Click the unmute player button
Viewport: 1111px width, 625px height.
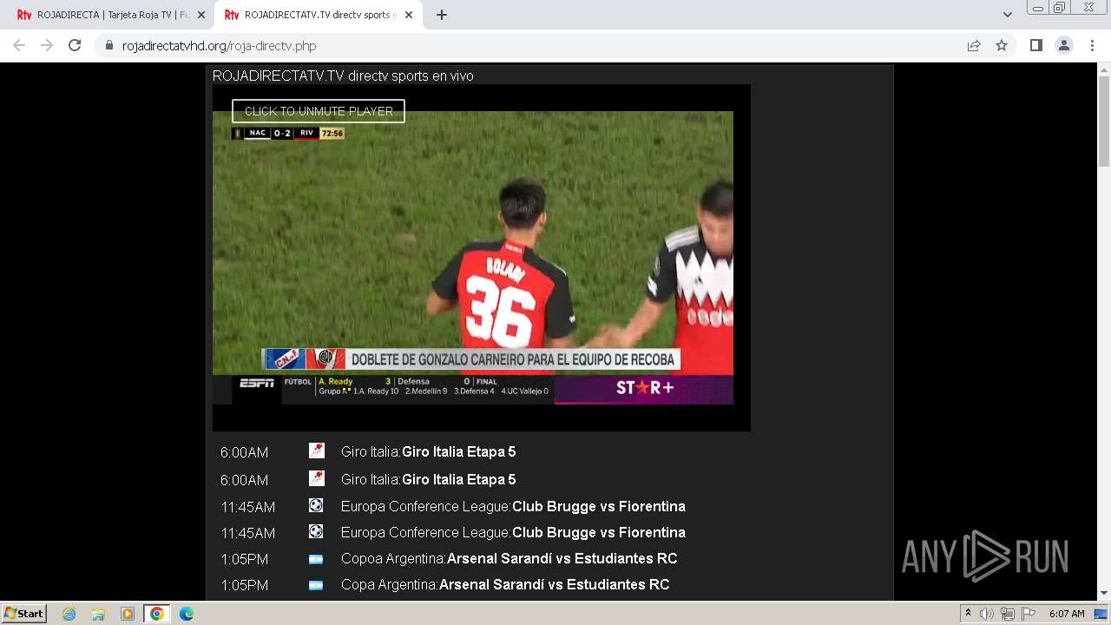coord(319,111)
